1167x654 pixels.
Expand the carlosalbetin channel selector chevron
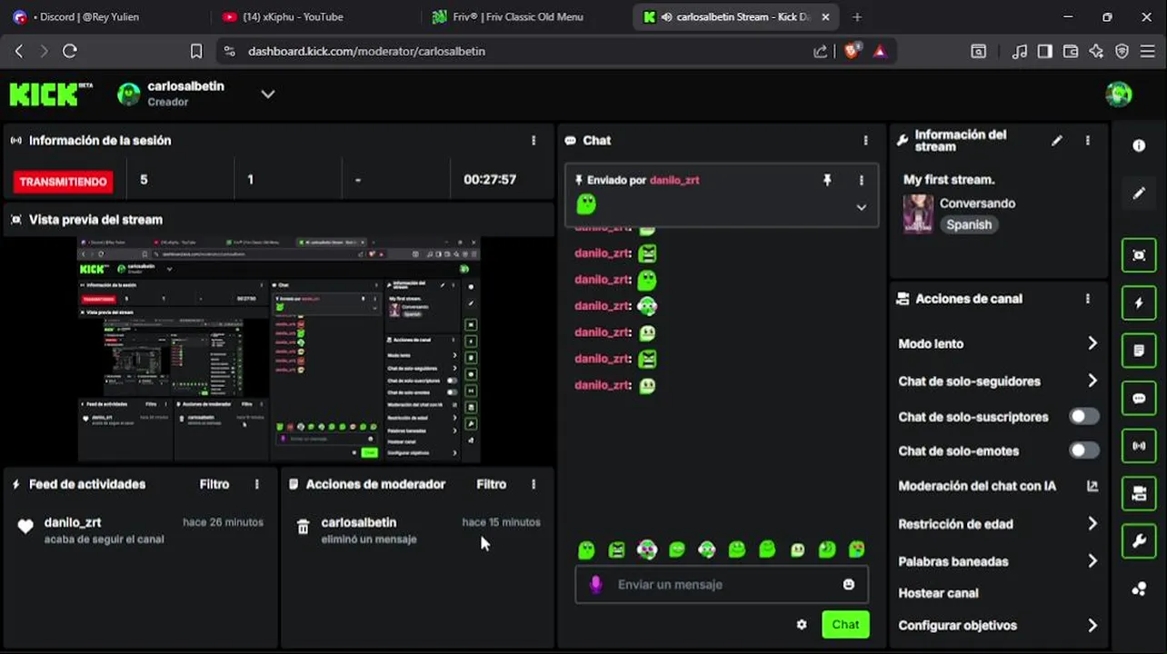click(268, 94)
